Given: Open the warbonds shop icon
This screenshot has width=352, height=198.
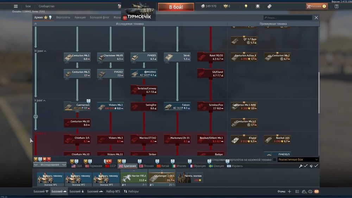Looking at the screenshot, I should (258, 6).
